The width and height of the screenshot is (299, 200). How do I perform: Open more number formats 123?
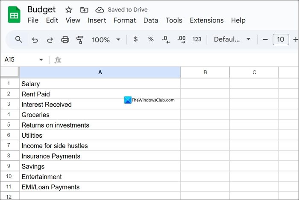tap(197, 39)
